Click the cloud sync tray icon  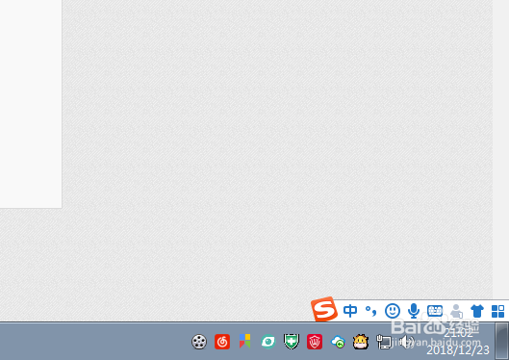(338, 342)
